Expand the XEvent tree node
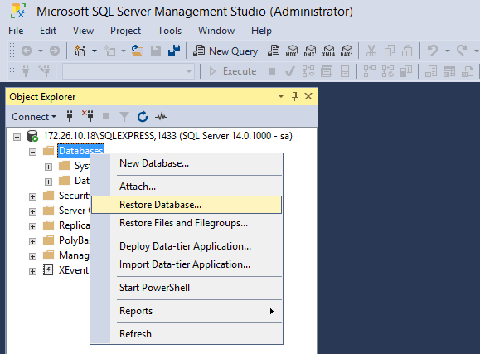 [x=32, y=271]
